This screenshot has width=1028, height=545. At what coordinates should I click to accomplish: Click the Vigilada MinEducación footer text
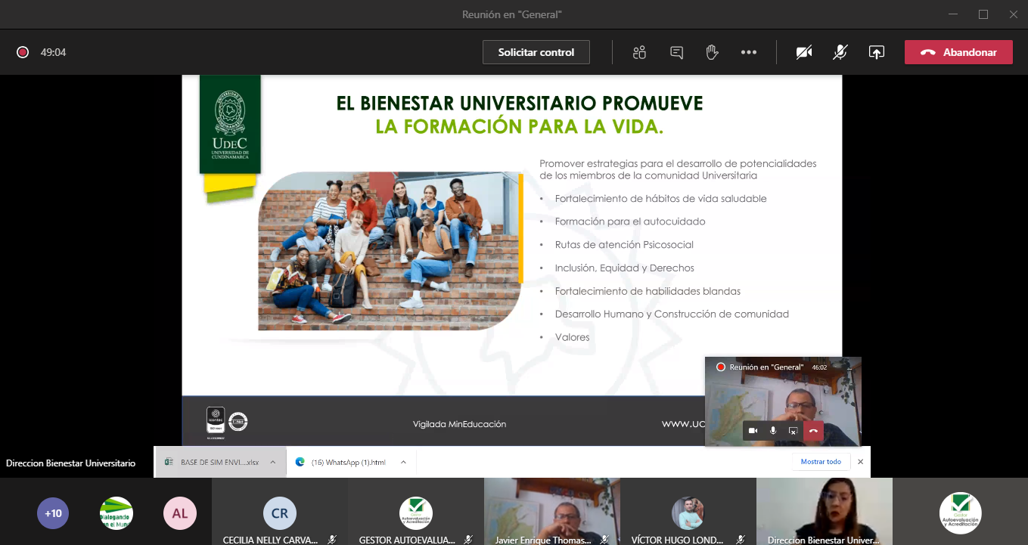459,424
